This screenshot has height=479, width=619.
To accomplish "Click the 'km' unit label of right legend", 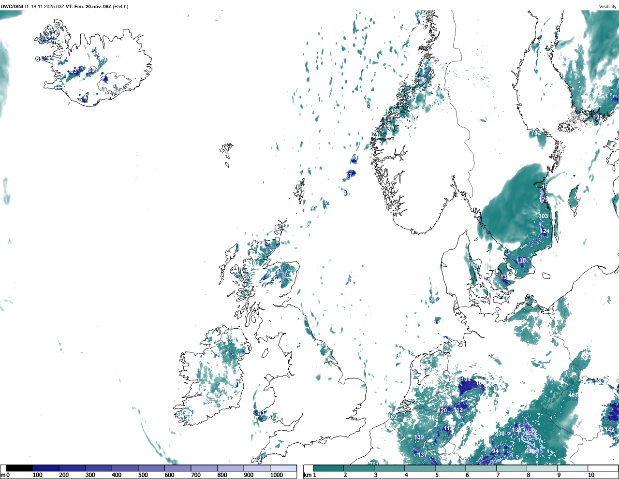I will click(308, 475).
